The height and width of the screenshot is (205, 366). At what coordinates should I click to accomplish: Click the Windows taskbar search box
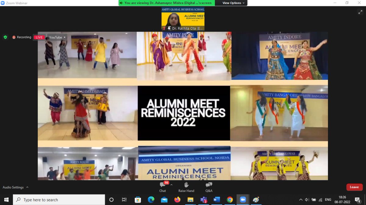[59, 200]
